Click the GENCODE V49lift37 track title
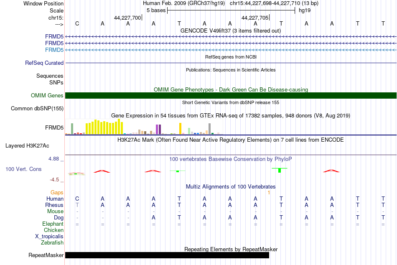The image size is (397, 265). point(231,31)
